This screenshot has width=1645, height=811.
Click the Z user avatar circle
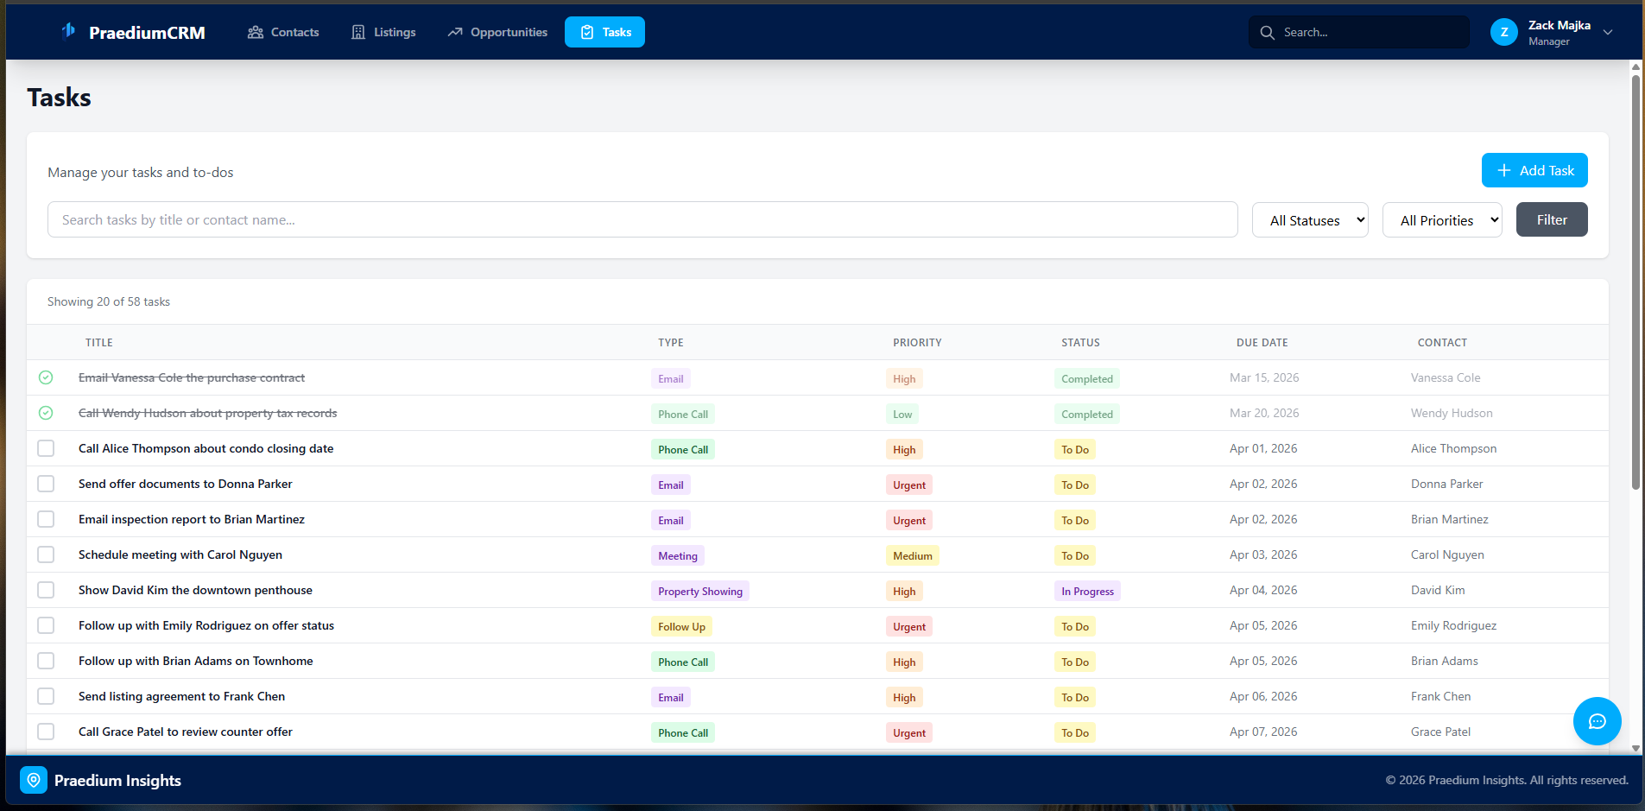[x=1504, y=32]
